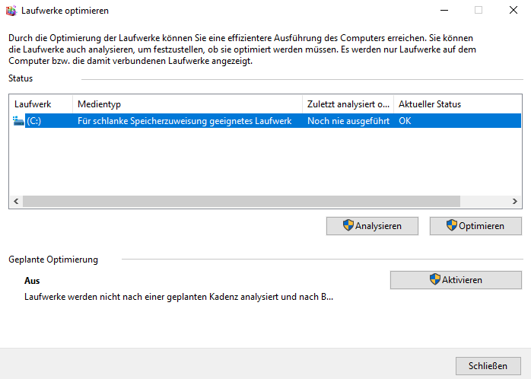Image resolution: width=531 pixels, height=379 pixels.
Task: Click 'Für schlanke Speicherzuweisung' media type cell
Action: [185, 121]
